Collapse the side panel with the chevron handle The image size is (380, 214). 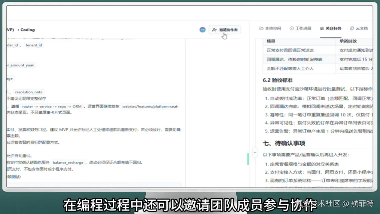point(255,153)
